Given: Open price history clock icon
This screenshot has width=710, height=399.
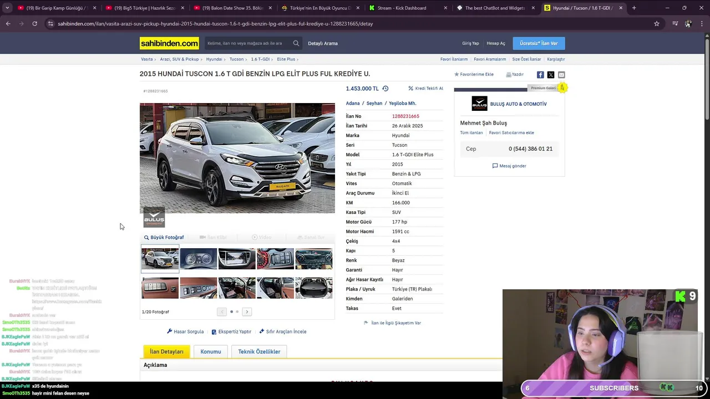Looking at the screenshot, I should pyautogui.click(x=386, y=89).
